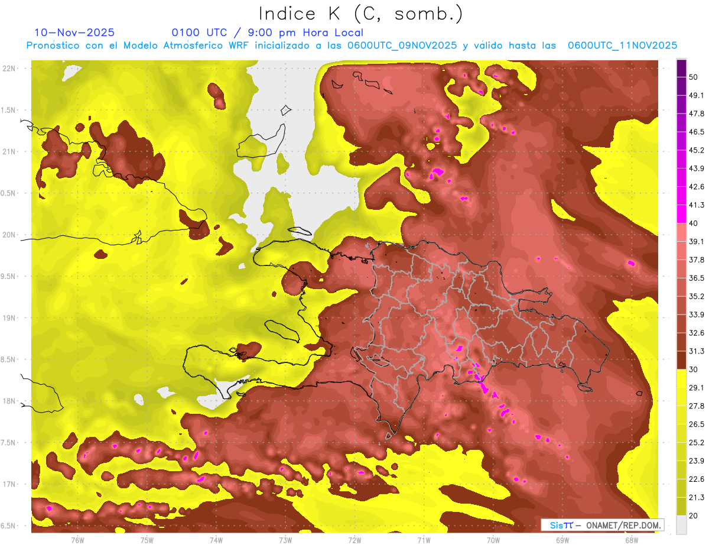The height and width of the screenshot is (548, 709).
Task: Click the colorbar value '42.6'
Action: coord(696,187)
